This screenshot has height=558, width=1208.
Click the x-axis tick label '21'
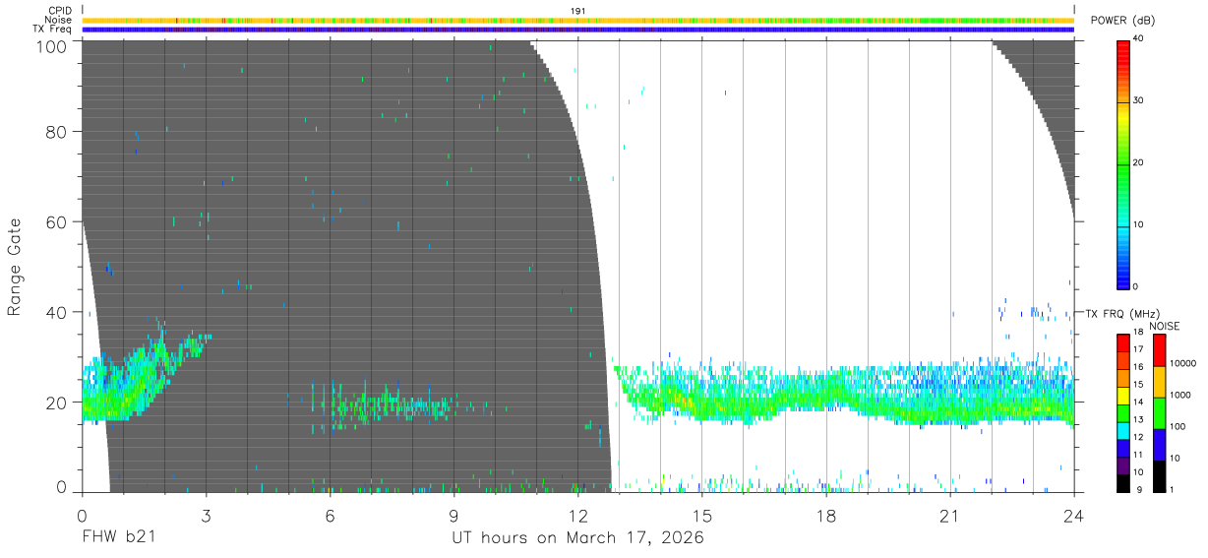tap(949, 516)
